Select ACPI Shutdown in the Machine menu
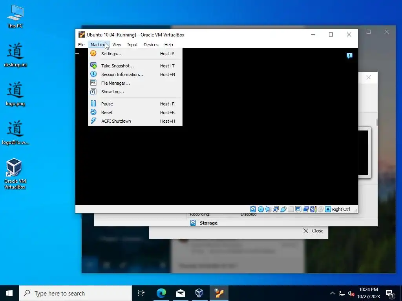This screenshot has width=402, height=301. tap(135, 121)
